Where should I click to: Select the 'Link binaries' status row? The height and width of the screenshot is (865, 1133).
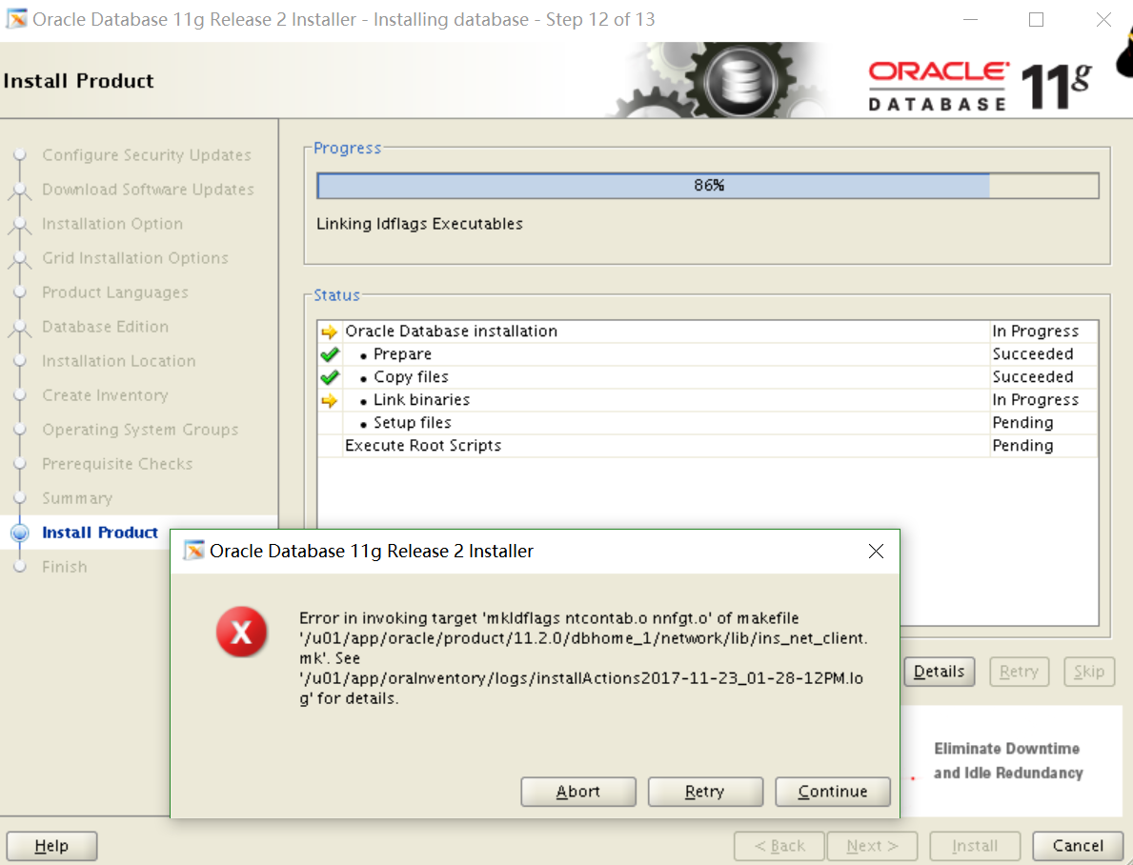pyautogui.click(x=707, y=399)
